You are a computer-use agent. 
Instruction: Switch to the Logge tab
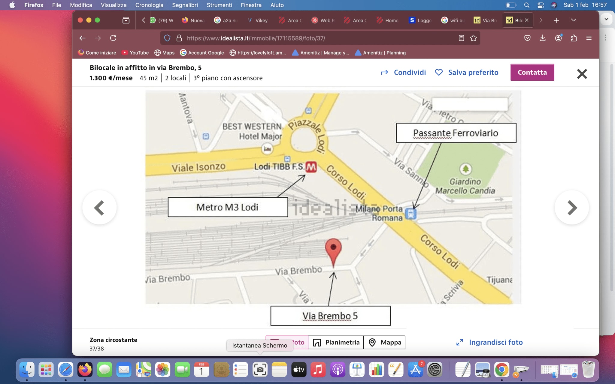tap(420, 20)
